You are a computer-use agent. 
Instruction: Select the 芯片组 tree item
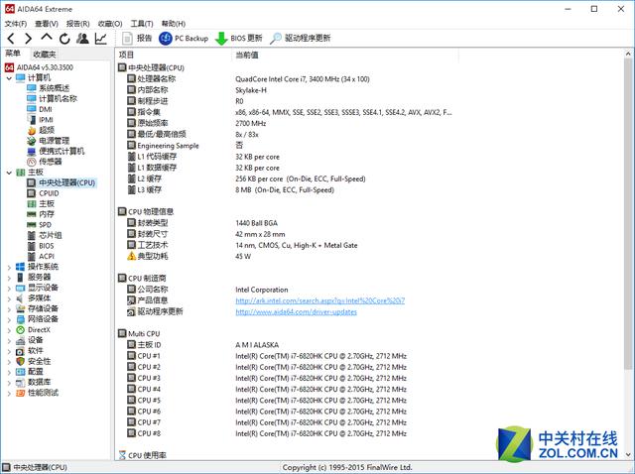coord(45,235)
